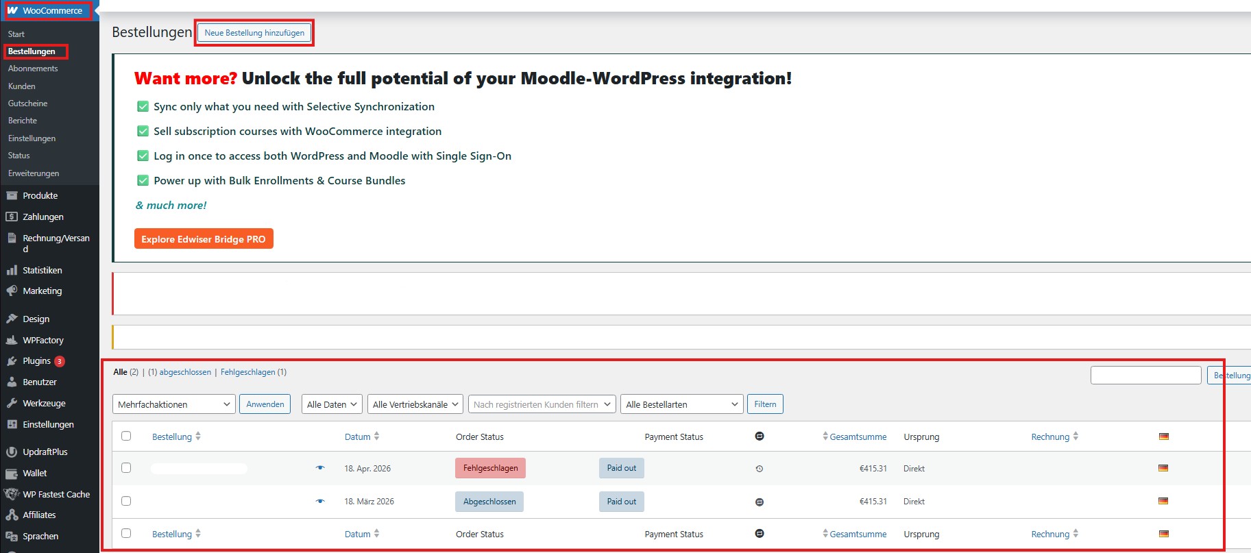Check the 18. März 2026 order checkbox
This screenshot has height=553, width=1251.
[x=126, y=501]
